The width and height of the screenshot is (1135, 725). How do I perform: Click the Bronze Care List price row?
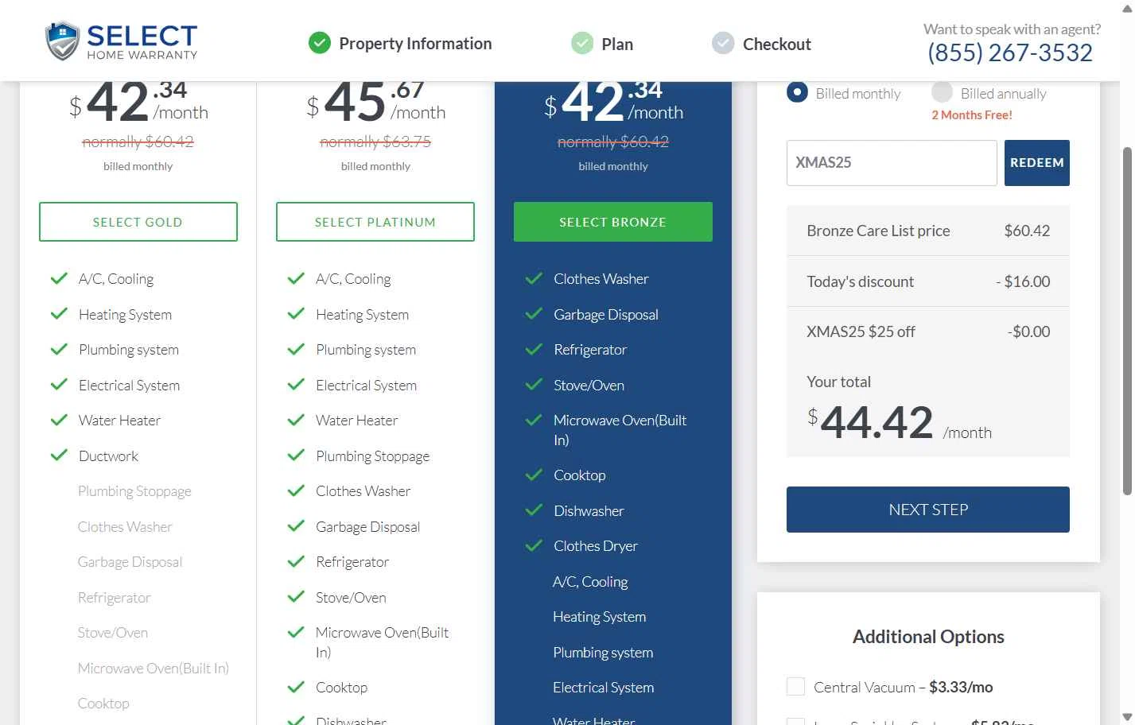pyautogui.click(x=928, y=231)
